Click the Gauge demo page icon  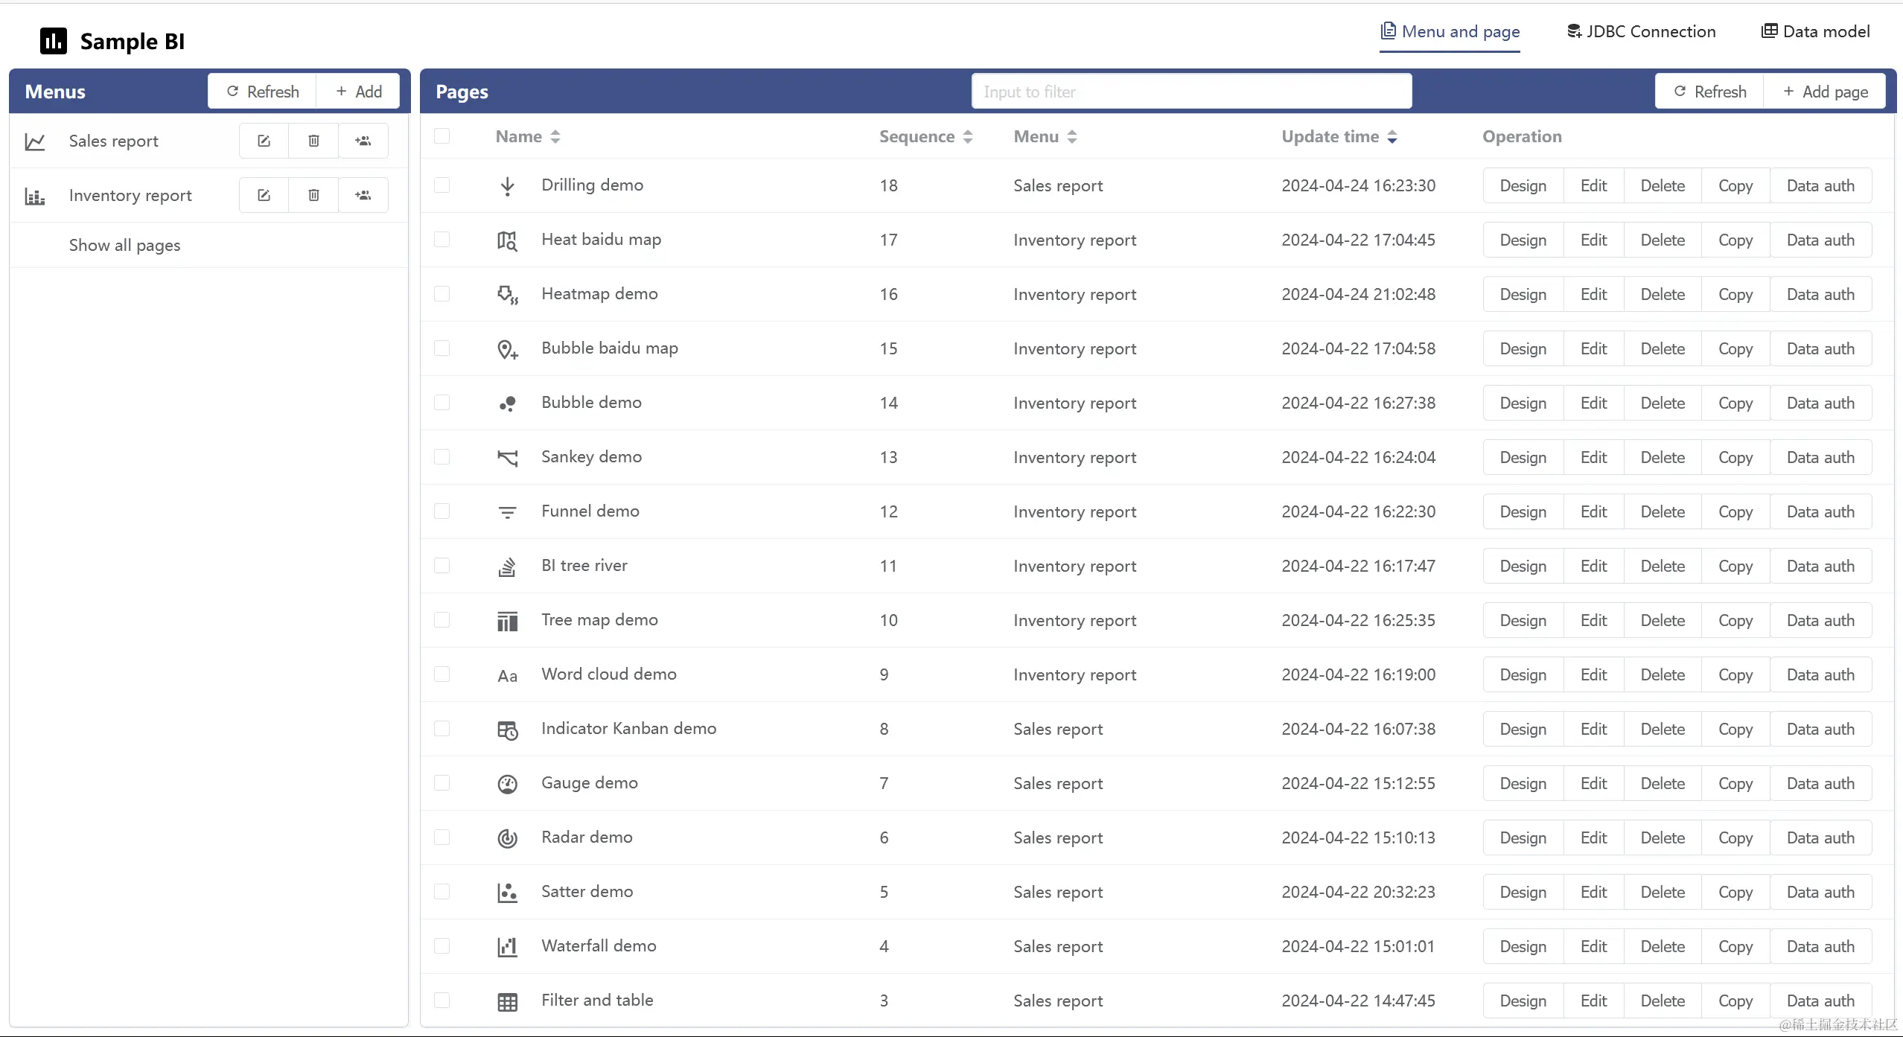[507, 784]
